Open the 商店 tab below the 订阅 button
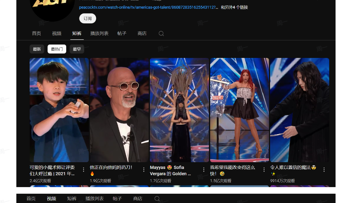The height and width of the screenshot is (203, 341). point(142,33)
